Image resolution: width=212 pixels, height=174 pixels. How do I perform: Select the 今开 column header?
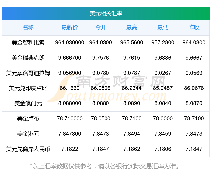click(101, 27)
